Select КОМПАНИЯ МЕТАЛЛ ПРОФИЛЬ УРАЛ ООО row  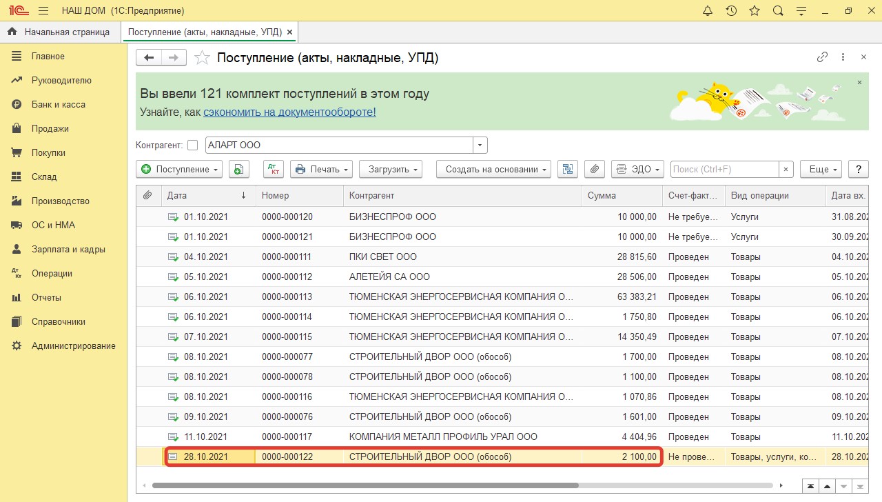[502, 437]
